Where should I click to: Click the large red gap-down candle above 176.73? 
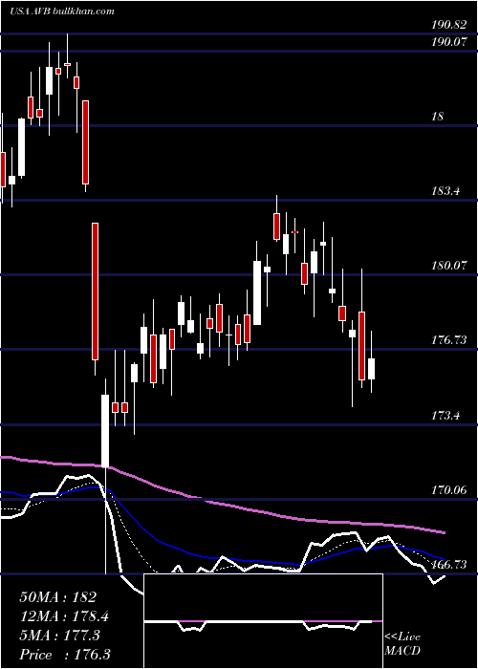pyautogui.click(x=95, y=291)
